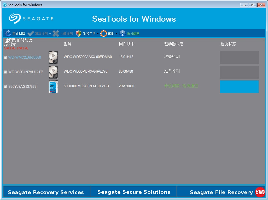Click the WD30PURX hard drive icon
Image resolution: width=268 pixels, height=200 pixels.
(x=53, y=72)
